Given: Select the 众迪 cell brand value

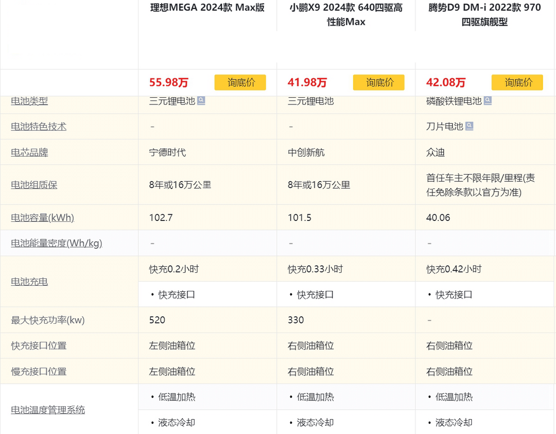Looking at the screenshot, I should point(436,152).
